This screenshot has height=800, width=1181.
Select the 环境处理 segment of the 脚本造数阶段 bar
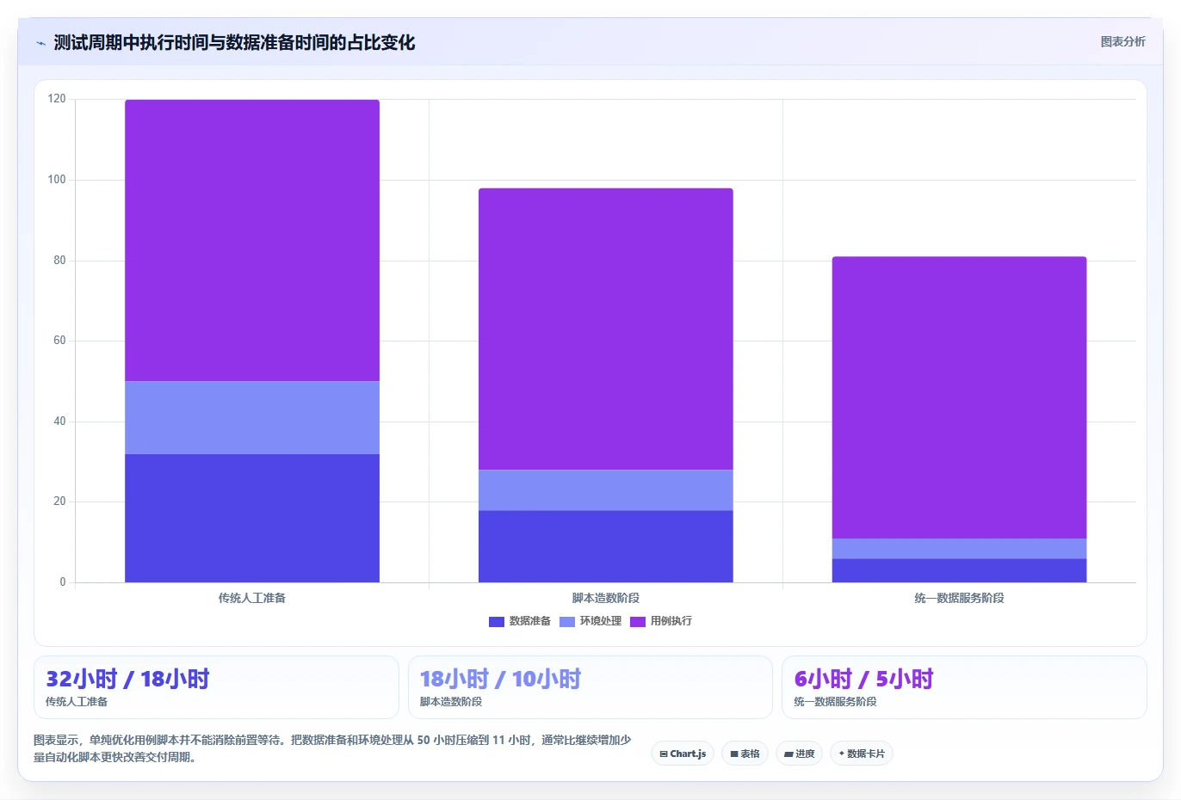[x=606, y=490]
